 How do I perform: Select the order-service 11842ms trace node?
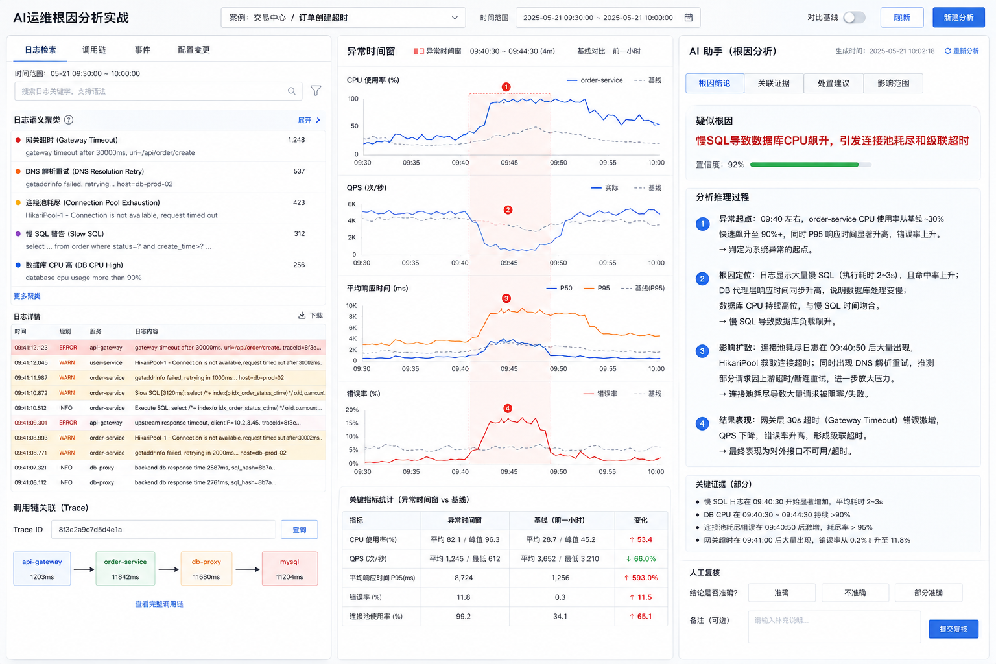point(125,569)
